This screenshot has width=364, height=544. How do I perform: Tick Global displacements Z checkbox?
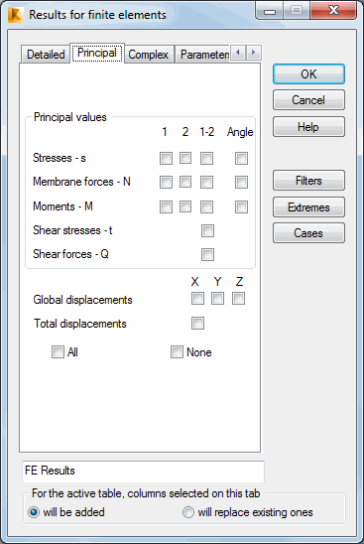tap(238, 299)
